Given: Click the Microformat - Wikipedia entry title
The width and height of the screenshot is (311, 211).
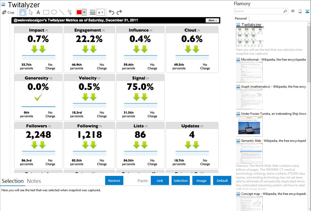Looking at the screenshot, I should coord(273,60).
